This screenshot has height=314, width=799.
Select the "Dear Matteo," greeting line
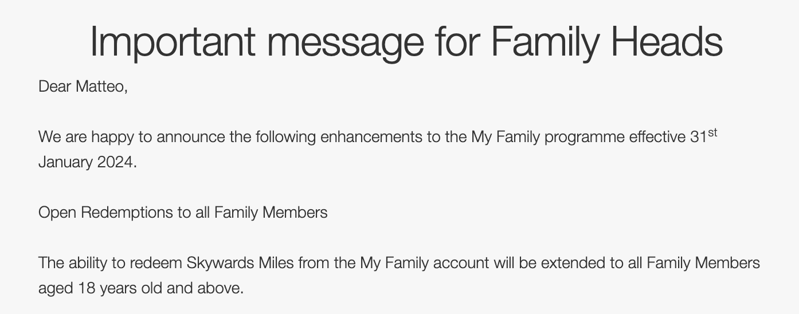click(x=83, y=87)
